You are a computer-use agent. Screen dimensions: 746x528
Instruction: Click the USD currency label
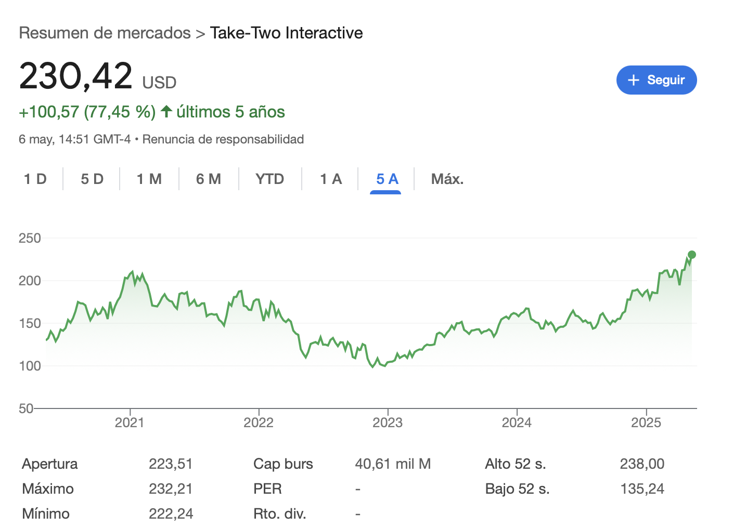pos(160,83)
